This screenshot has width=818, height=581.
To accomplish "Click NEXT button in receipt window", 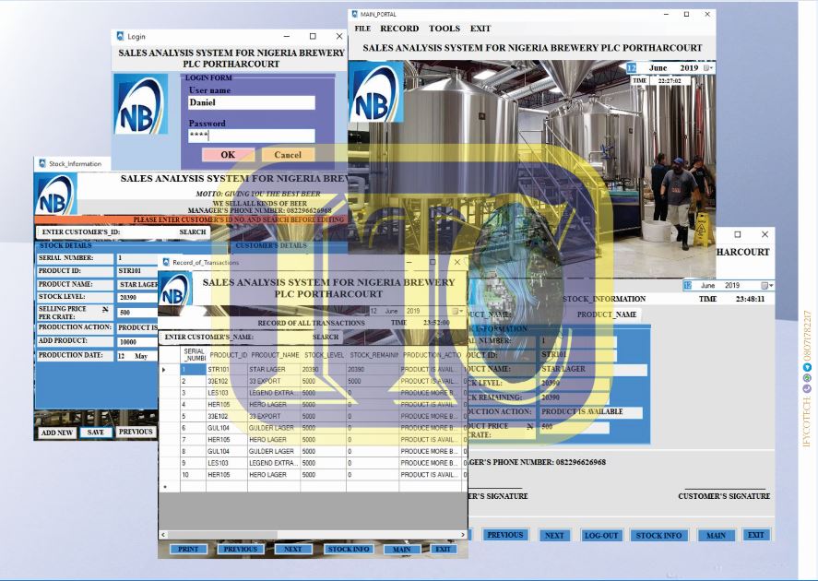I will coord(554,536).
